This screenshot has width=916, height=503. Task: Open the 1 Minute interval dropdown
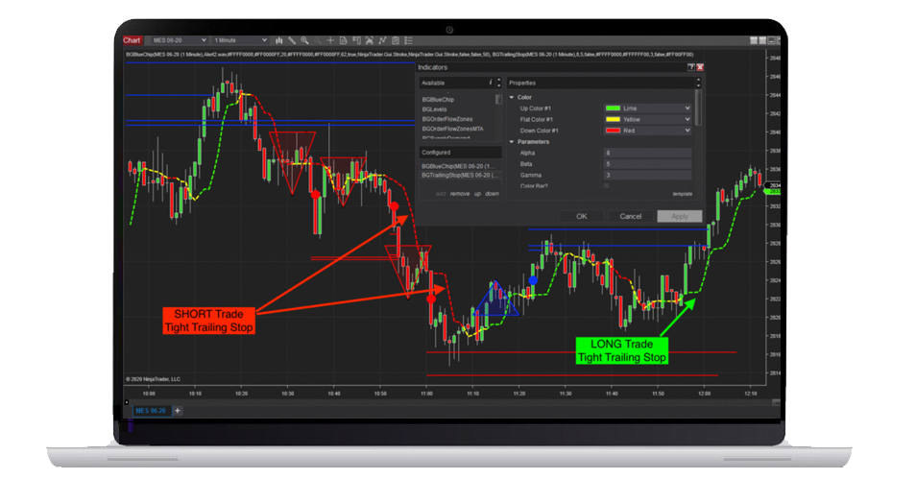pos(240,40)
